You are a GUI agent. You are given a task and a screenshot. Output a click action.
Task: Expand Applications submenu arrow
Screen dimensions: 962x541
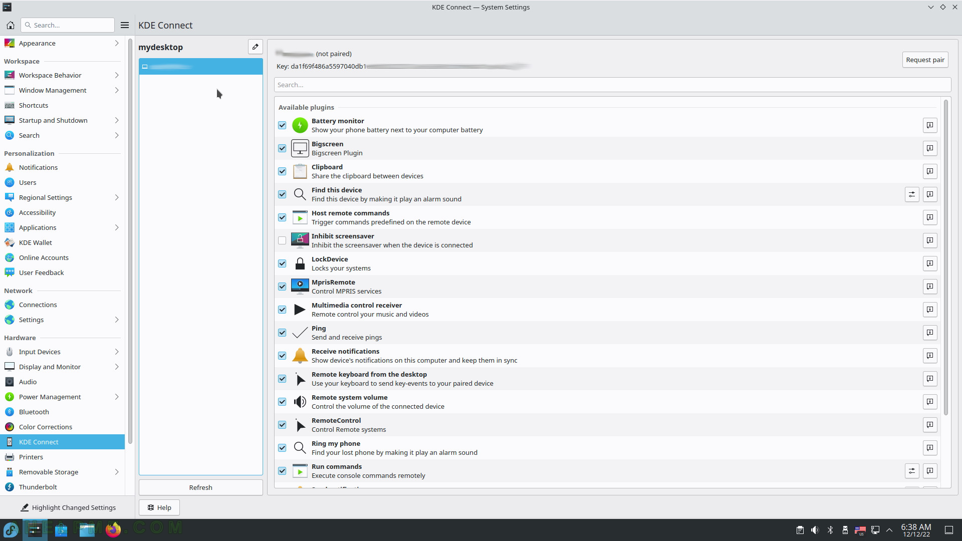[117, 227]
